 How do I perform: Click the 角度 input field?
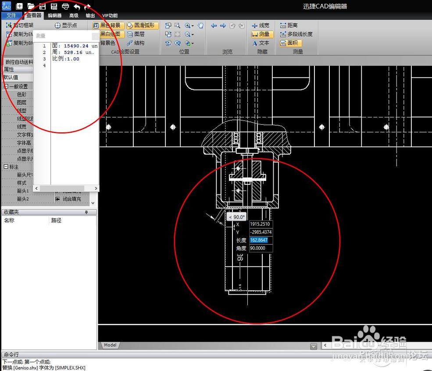point(261,248)
